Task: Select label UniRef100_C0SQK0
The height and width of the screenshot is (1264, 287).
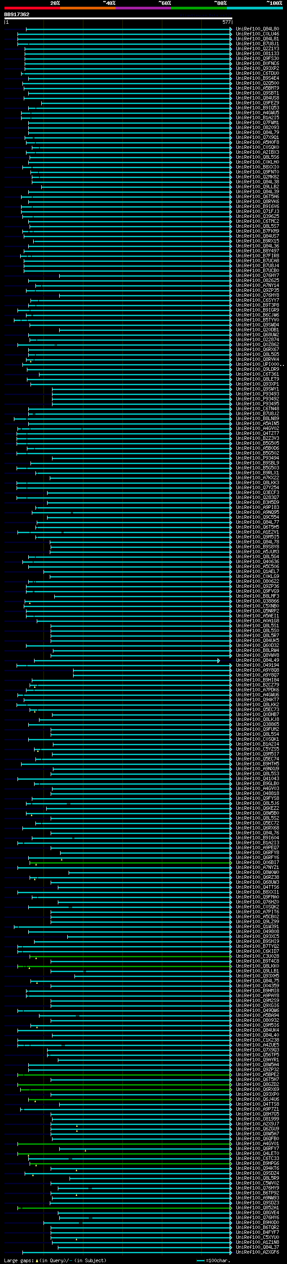Action: [x=257, y=147]
